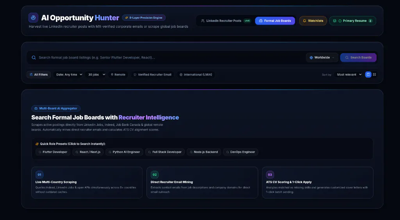Click the people icon in LinkedIn Recruiter Posts
The image size is (400, 220).
(203, 21)
